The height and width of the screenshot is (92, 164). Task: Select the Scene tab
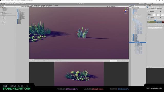[x=32, y=5]
